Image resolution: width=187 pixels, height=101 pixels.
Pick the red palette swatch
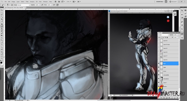[x=168, y=21]
